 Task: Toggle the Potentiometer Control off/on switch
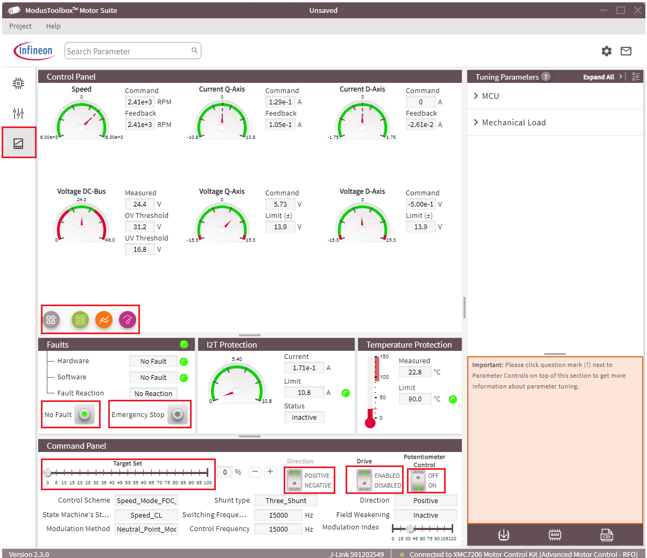[418, 480]
